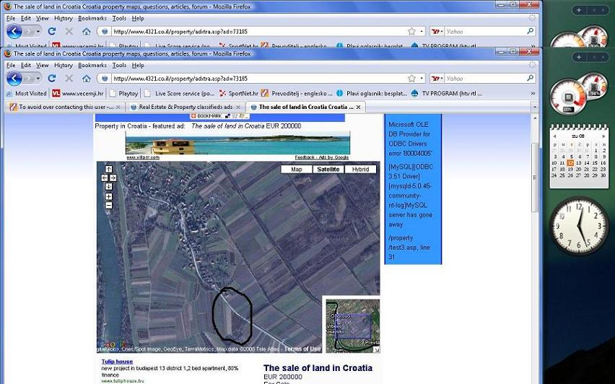Screen dimensions: 615x384
Task: Expand the Most Visited bookmarks folder
Action: [x=27, y=93]
